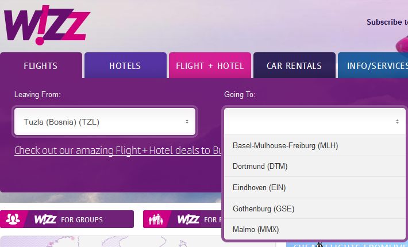
Task: Click the Wizz Air logo
Action: (47, 25)
